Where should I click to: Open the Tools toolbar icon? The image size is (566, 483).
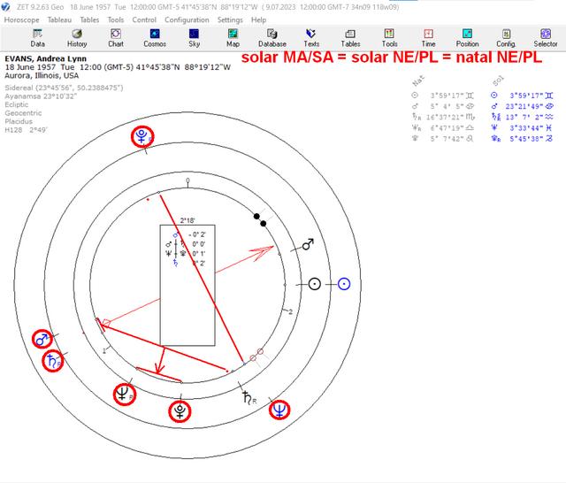coord(389,38)
